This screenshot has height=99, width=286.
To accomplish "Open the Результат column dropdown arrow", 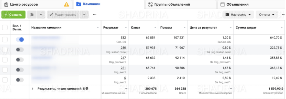I will (126, 28).
